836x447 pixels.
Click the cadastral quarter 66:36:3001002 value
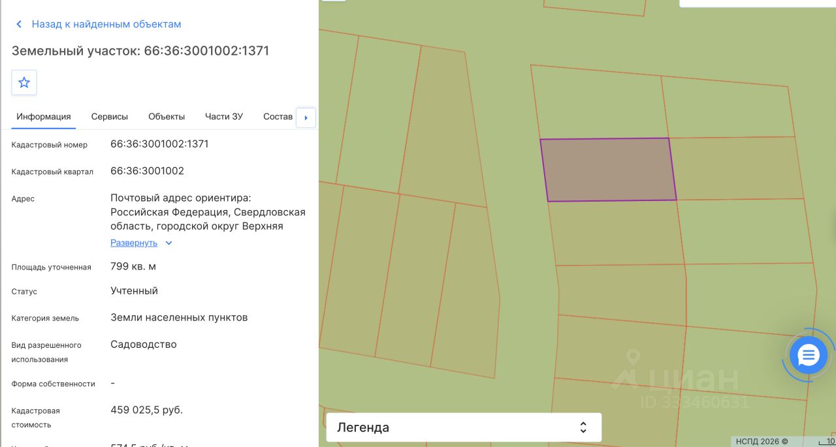pos(147,171)
